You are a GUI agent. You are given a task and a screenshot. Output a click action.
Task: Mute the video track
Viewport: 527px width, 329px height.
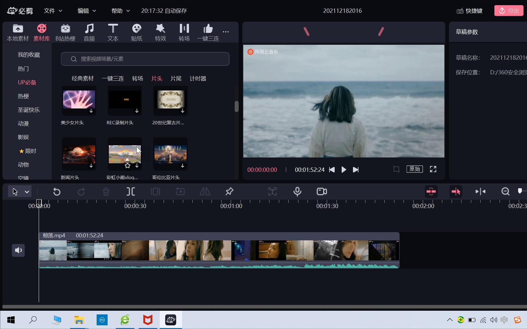(x=18, y=250)
